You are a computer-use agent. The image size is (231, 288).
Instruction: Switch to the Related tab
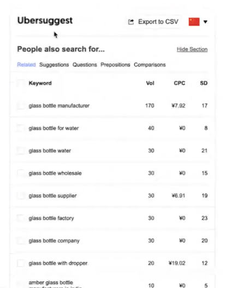coord(26,65)
